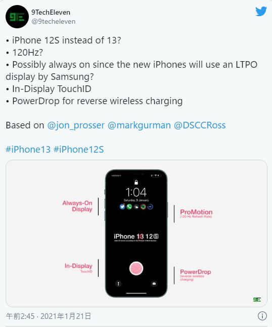The width and height of the screenshot is (272, 327).
Task: Click the #iPhone13 hashtag
Action: coord(28,150)
